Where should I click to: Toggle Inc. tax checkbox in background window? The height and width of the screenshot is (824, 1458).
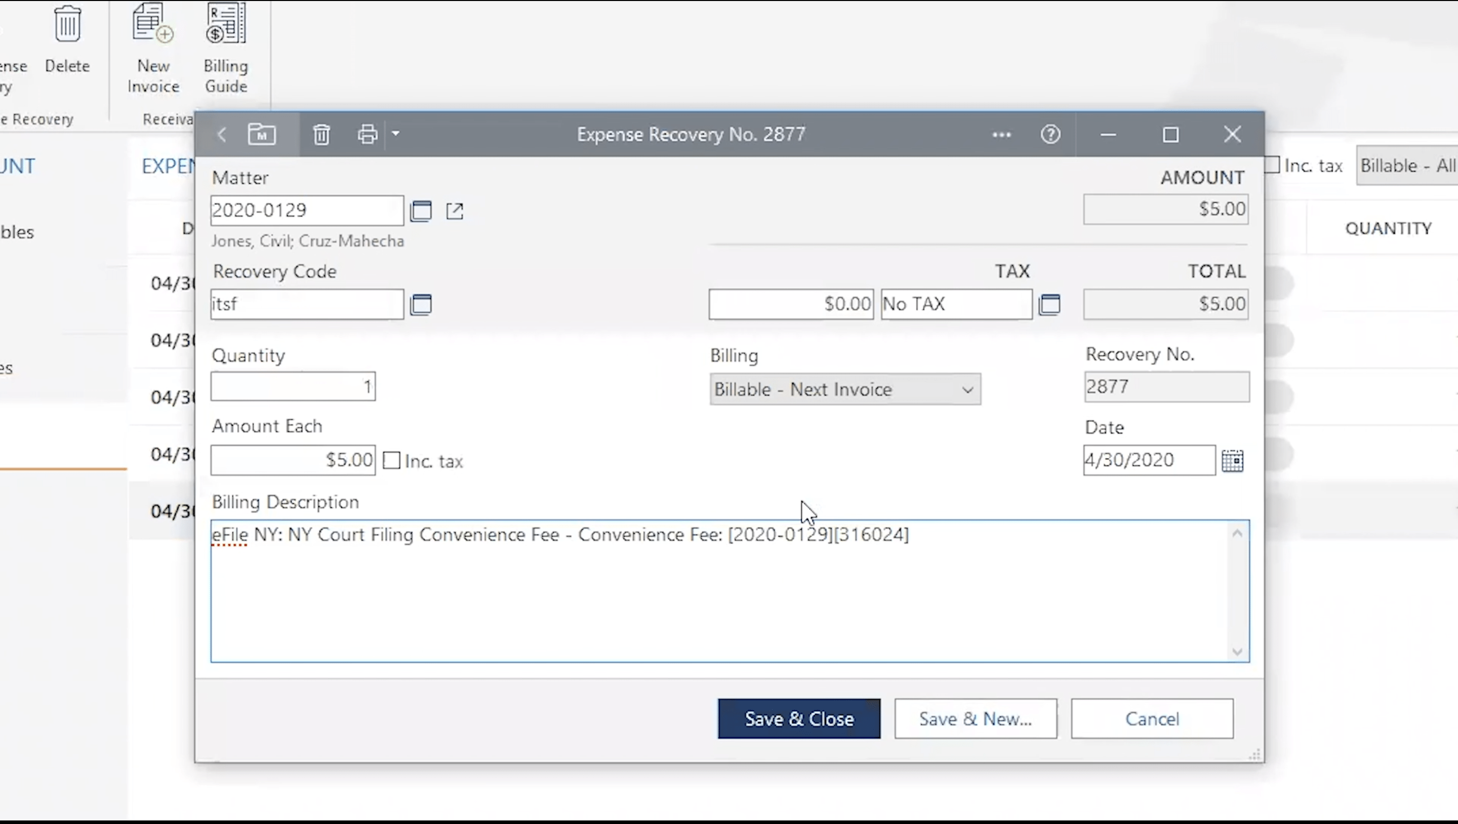tap(1272, 165)
